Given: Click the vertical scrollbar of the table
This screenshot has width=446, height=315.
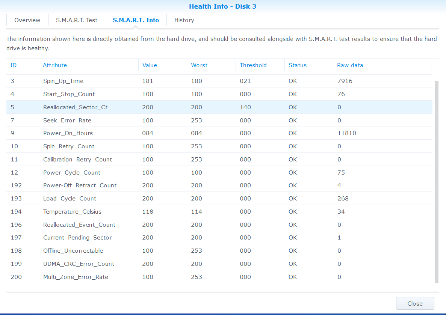Looking at the screenshot, I should (437, 182).
